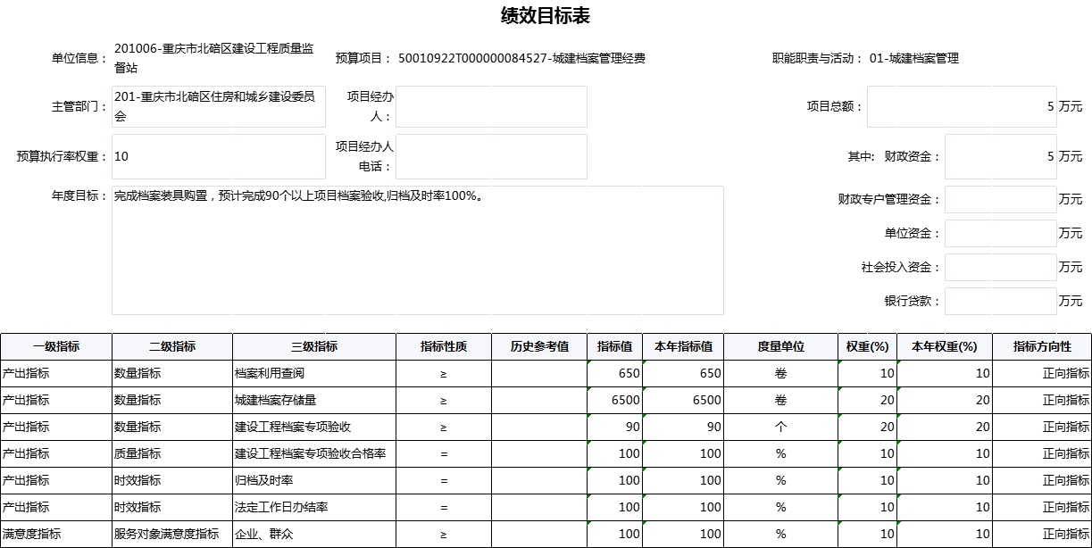1092x548 pixels.
Task: Click 指标性质 ≥ in 档案利用查阅 row
Action: click(x=444, y=373)
